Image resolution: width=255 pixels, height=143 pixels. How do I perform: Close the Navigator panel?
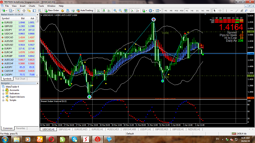[37, 83]
